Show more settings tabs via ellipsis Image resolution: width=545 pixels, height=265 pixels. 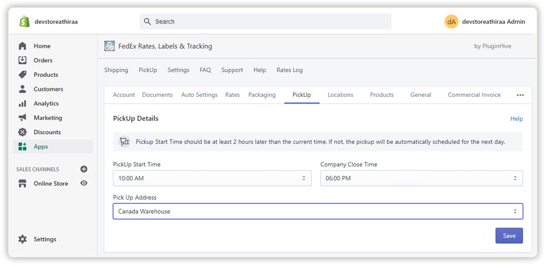pyautogui.click(x=520, y=95)
